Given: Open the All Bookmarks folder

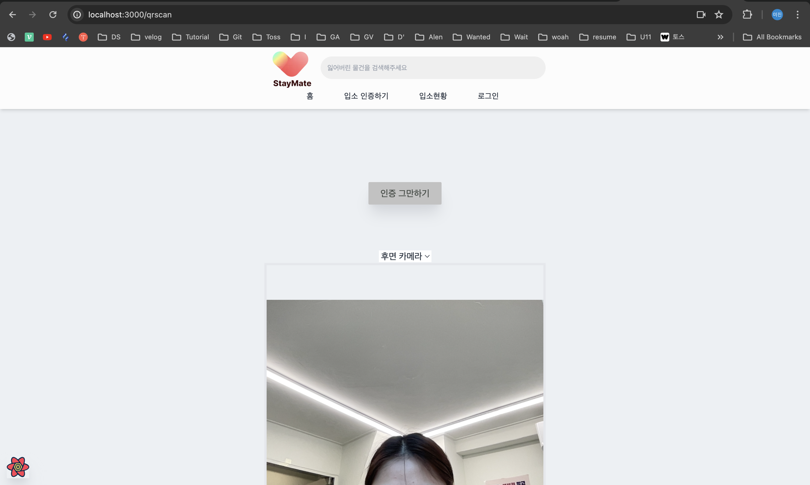Looking at the screenshot, I should 772,37.
